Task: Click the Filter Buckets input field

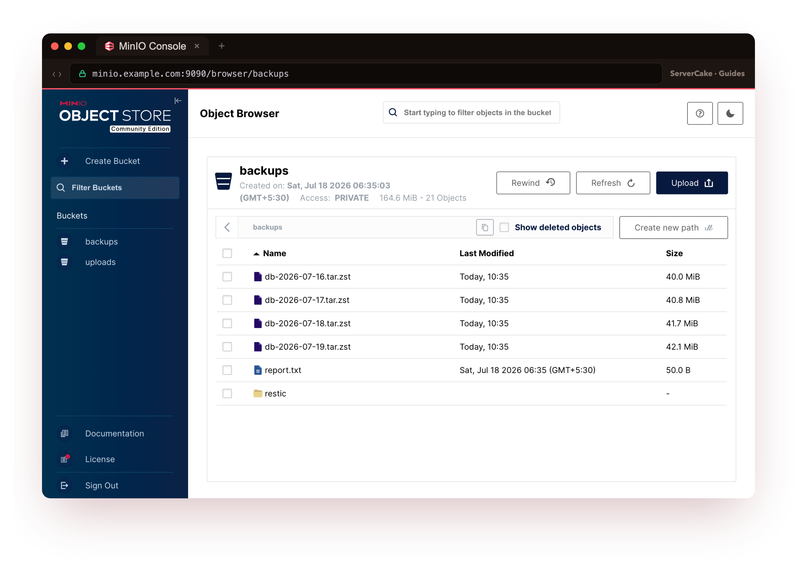Action: click(x=115, y=188)
